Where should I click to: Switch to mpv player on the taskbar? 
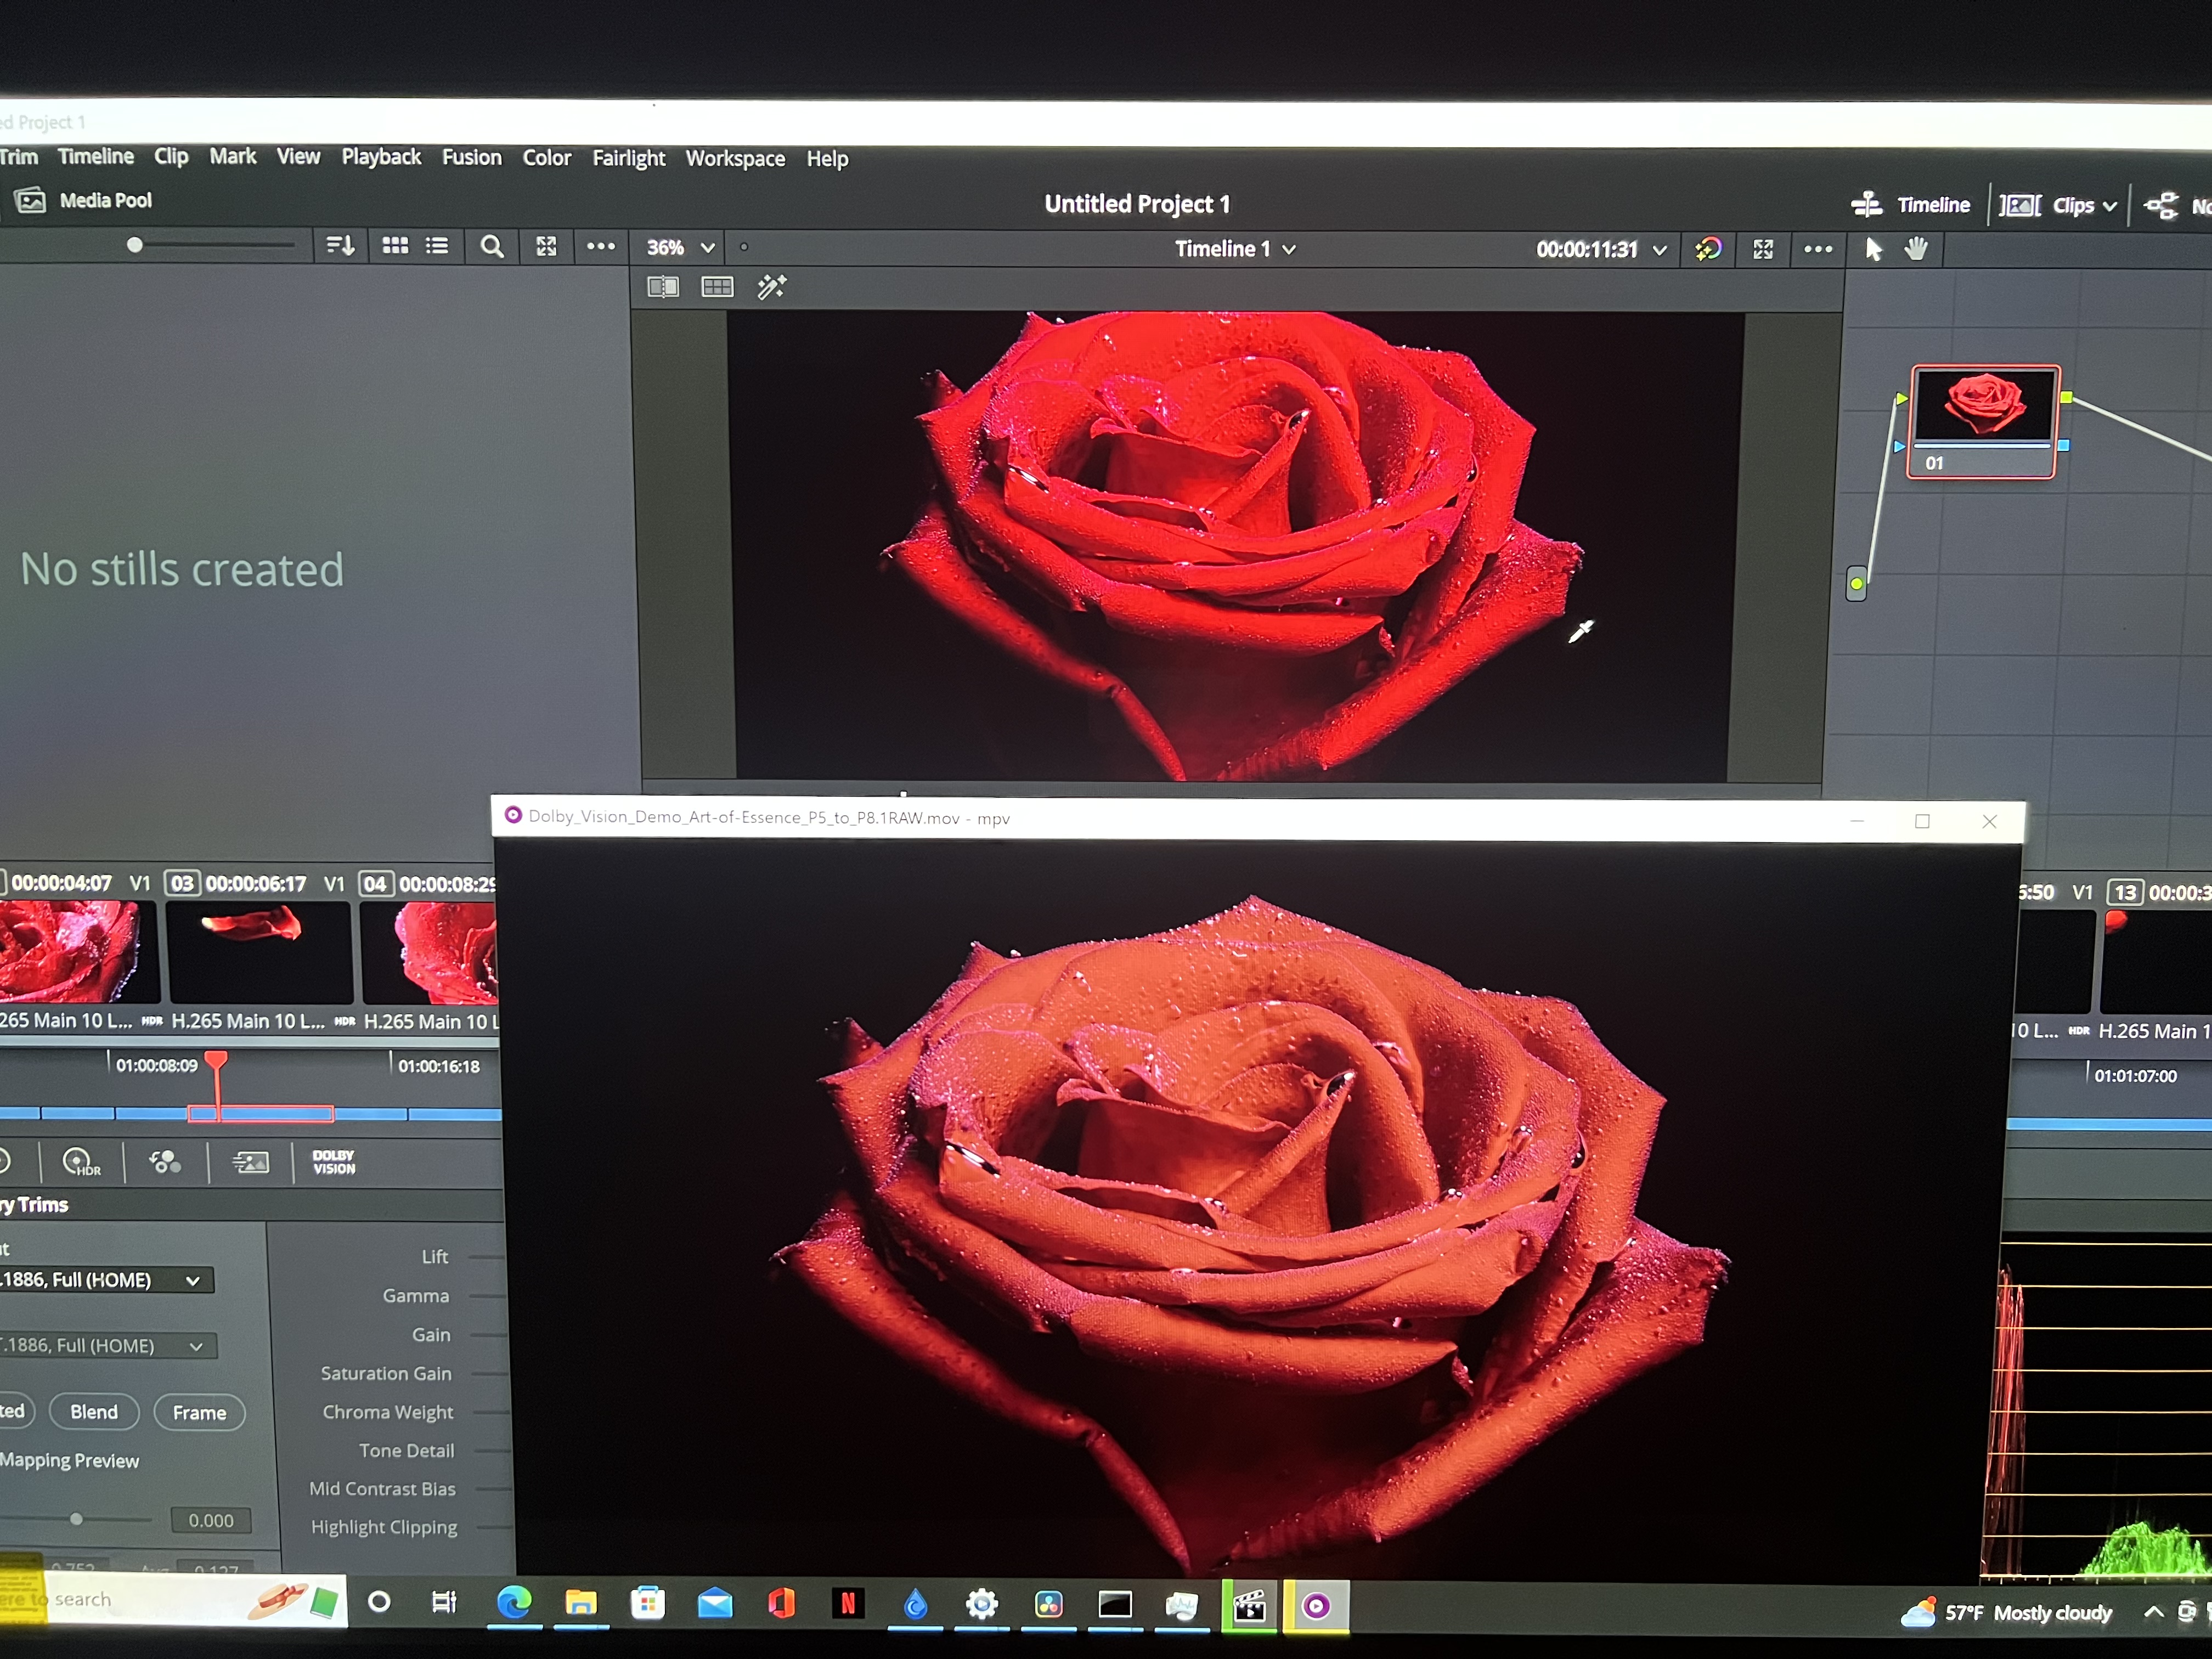(x=1316, y=1606)
